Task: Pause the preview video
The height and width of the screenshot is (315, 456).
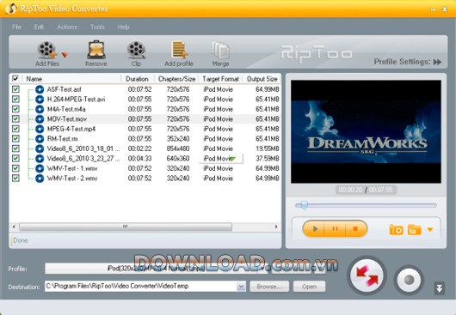Action: pos(335,229)
